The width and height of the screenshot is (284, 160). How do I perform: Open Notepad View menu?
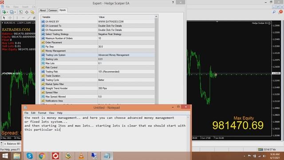(51, 113)
